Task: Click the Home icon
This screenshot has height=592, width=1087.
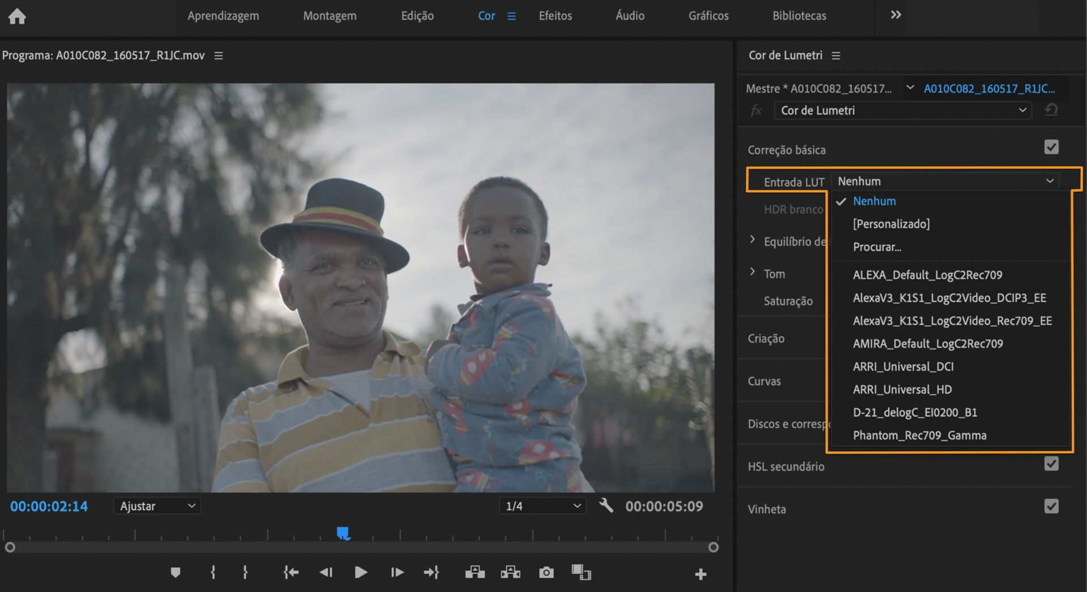Action: (17, 16)
